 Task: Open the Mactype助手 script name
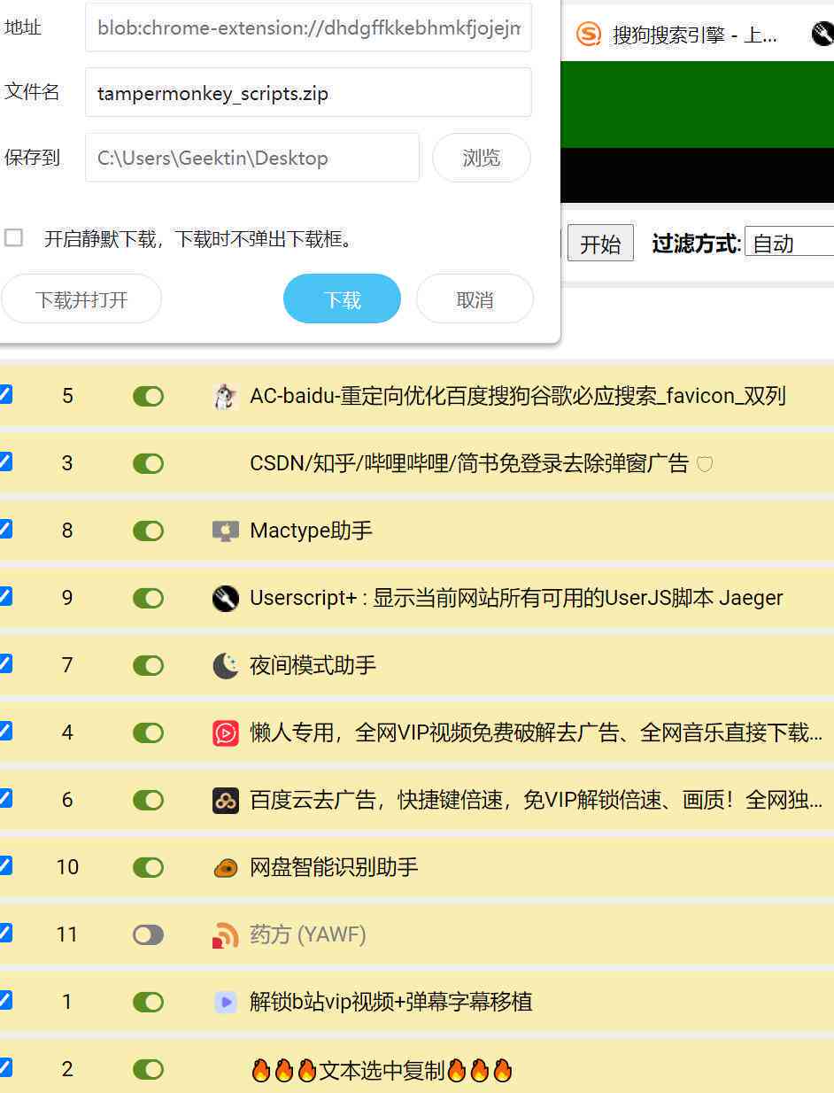coord(312,531)
